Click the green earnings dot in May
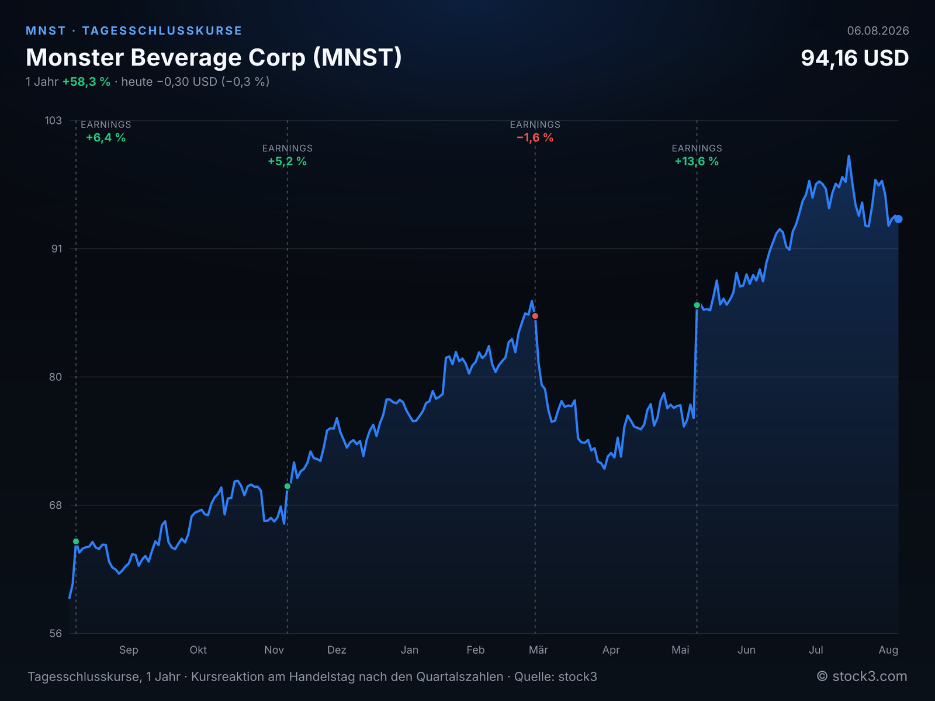The image size is (935, 701). coord(697,306)
